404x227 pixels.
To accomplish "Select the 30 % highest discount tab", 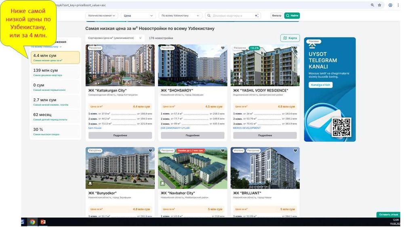I will click(55, 131).
